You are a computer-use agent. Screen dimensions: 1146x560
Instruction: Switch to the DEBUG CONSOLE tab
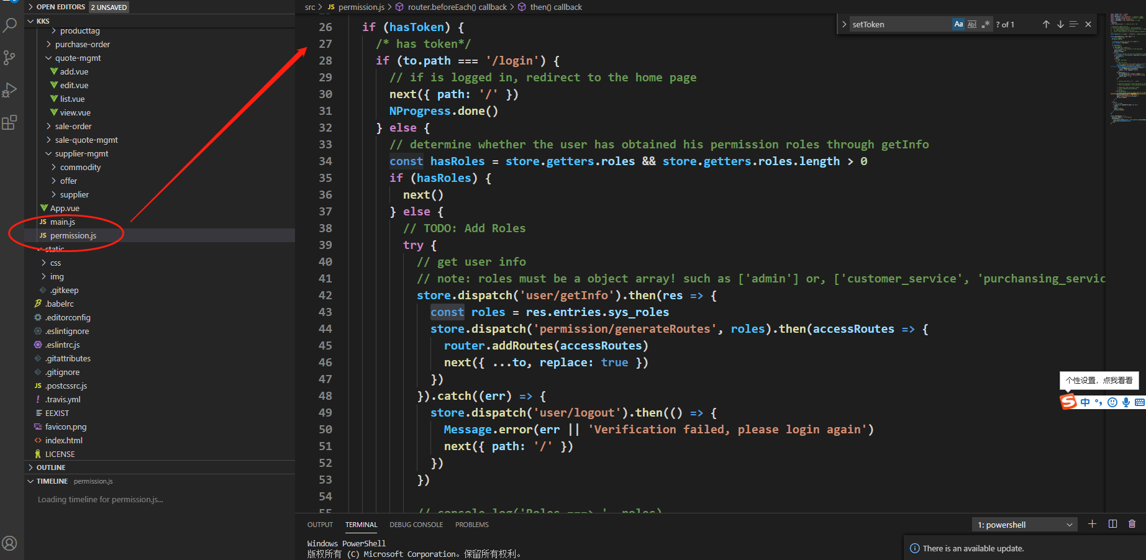[x=416, y=525]
